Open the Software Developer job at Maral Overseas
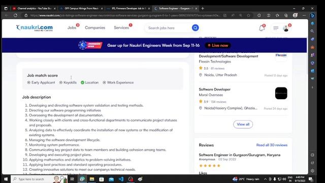 coord(214,89)
